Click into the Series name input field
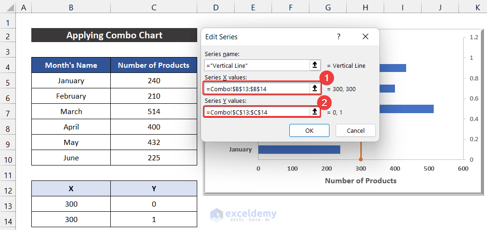Screen dimensions: 487x230 (257, 65)
